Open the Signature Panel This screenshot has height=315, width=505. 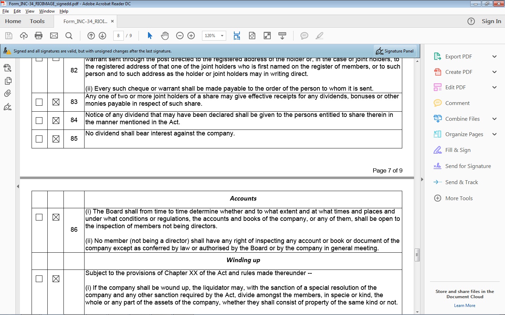click(395, 51)
